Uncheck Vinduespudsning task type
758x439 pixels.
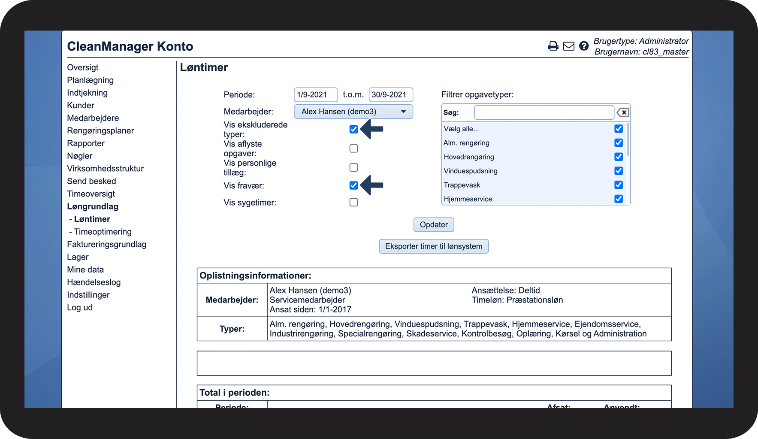619,171
